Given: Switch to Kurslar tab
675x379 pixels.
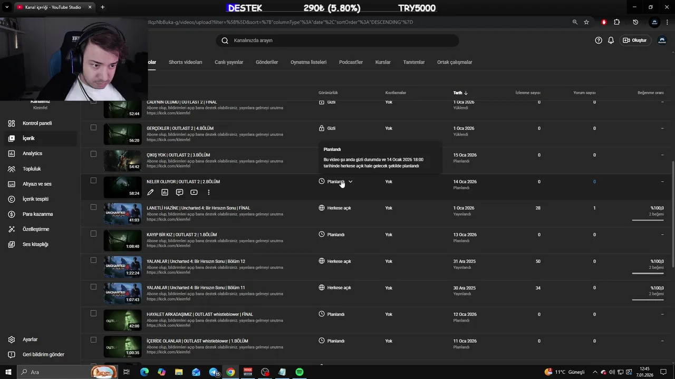Looking at the screenshot, I should coord(383,62).
